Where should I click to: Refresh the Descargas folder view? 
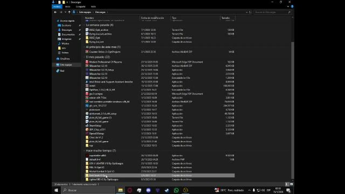(250, 12)
